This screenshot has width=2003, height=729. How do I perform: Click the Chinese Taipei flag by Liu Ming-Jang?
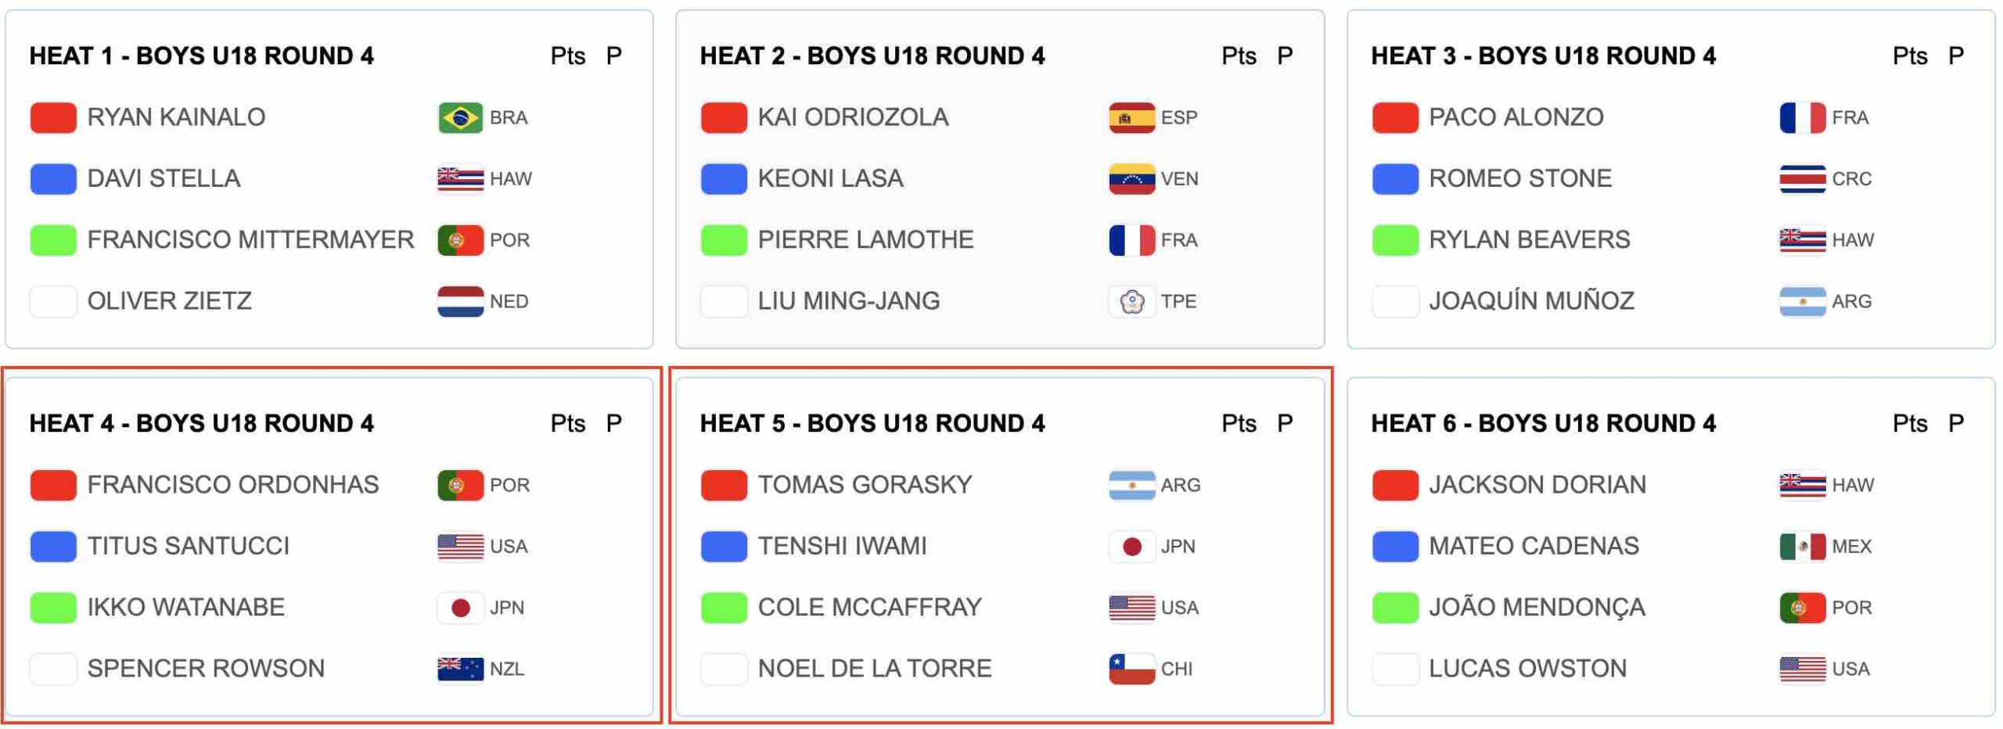(1131, 302)
